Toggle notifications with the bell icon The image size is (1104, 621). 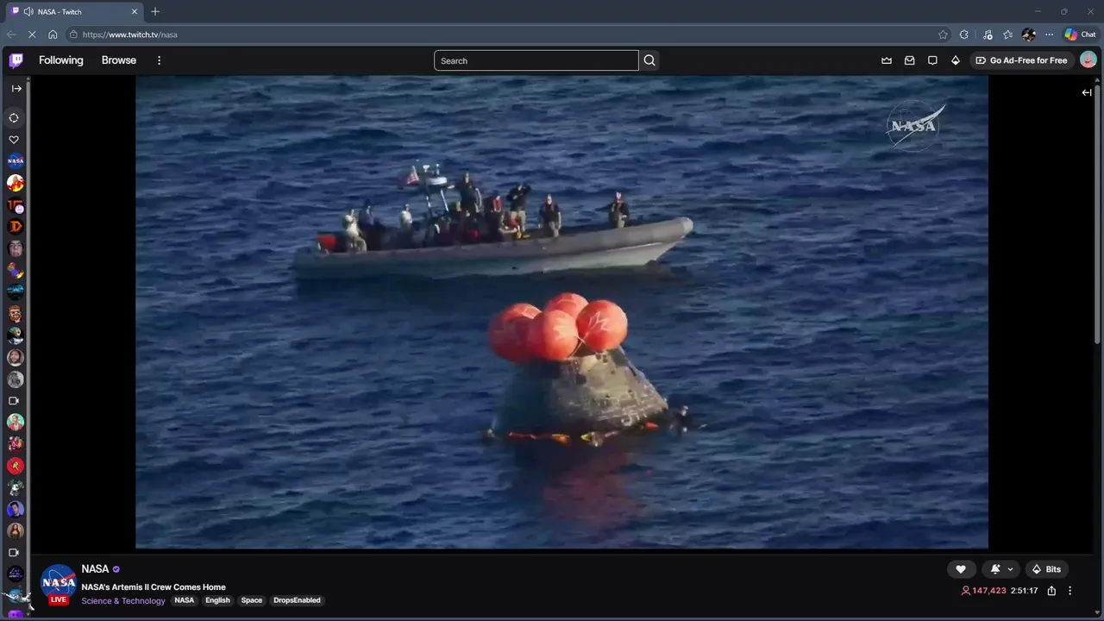995,569
